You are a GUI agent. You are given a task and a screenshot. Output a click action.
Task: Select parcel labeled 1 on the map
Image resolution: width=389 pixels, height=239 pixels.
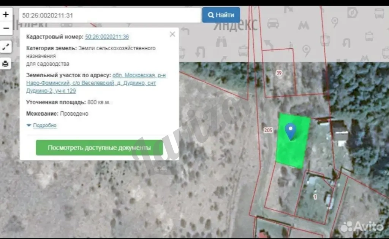315,197
